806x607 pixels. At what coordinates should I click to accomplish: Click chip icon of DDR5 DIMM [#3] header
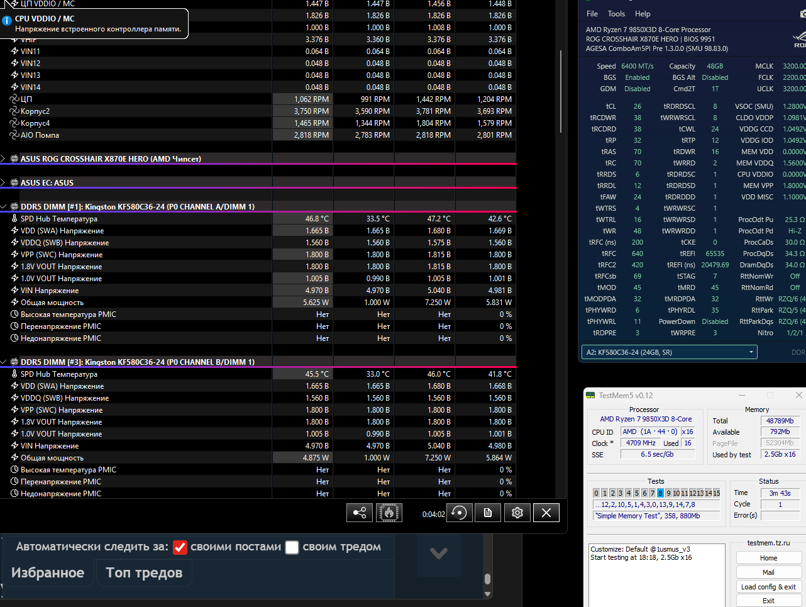click(14, 362)
